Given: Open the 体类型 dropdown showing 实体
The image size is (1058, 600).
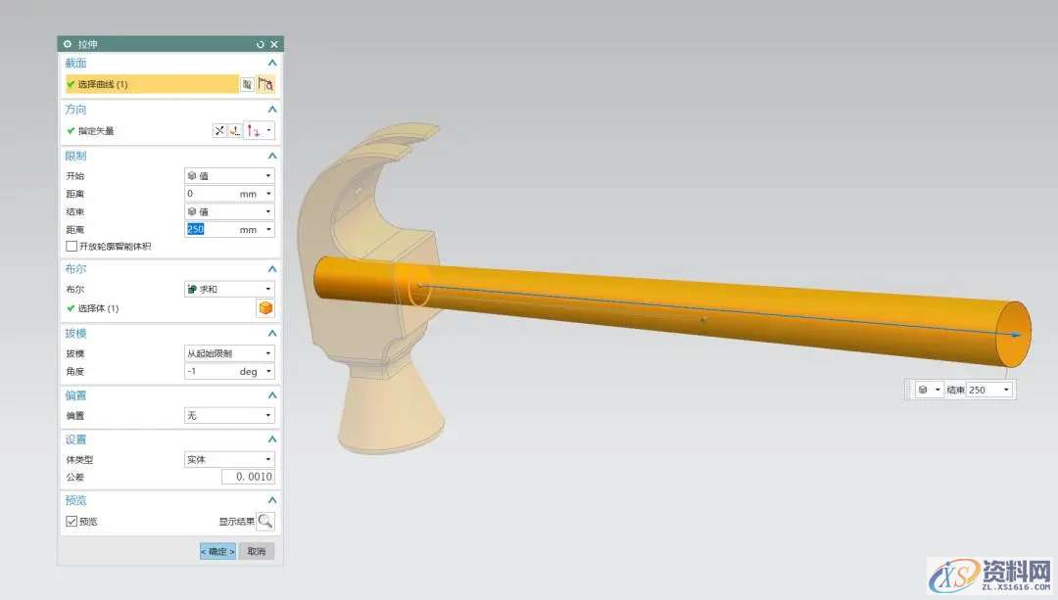Looking at the screenshot, I should [x=229, y=460].
